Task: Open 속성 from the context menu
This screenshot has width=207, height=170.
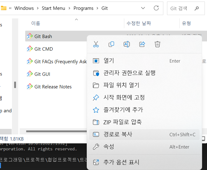Action: point(144,147)
